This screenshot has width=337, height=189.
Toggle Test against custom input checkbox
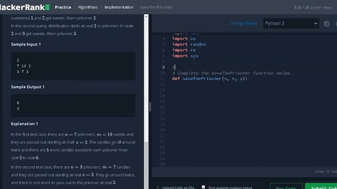[203, 187]
